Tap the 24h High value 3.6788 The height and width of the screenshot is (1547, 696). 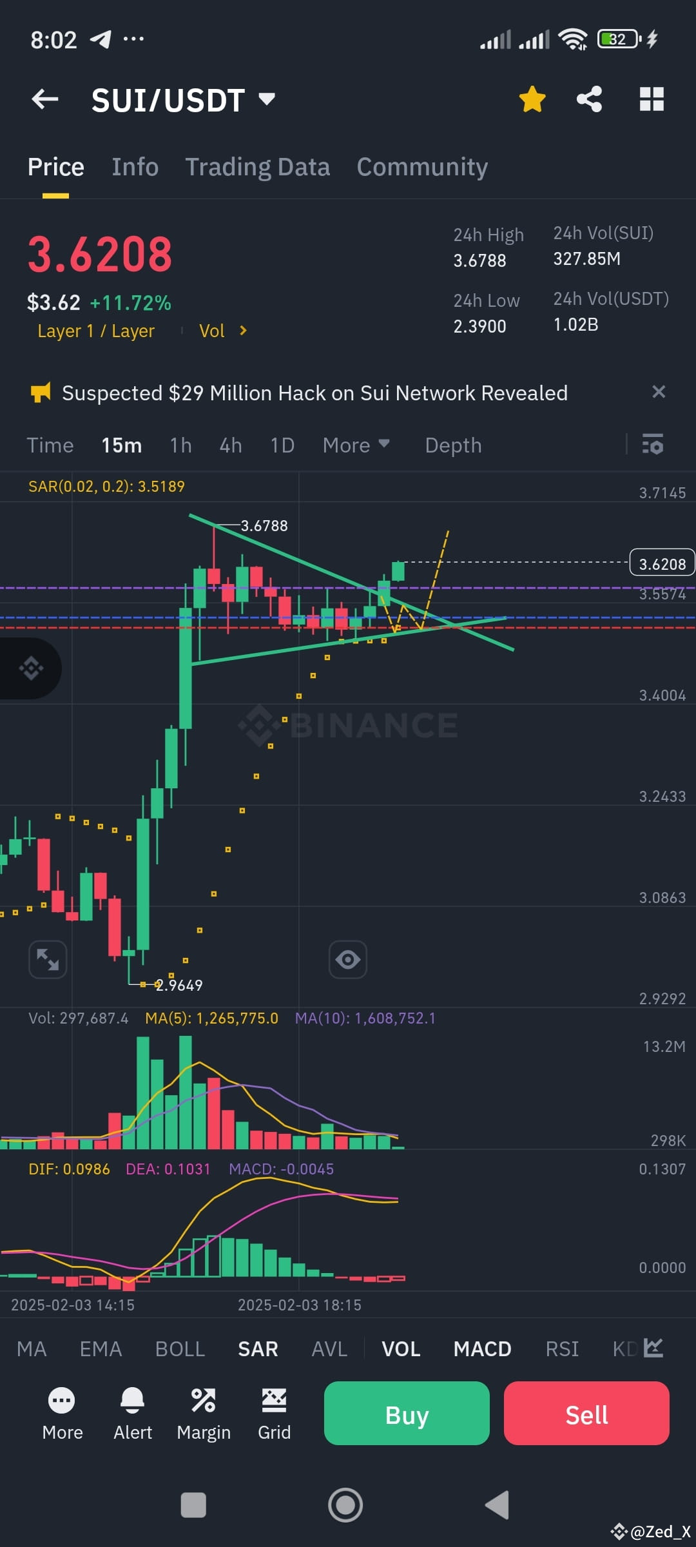(479, 260)
